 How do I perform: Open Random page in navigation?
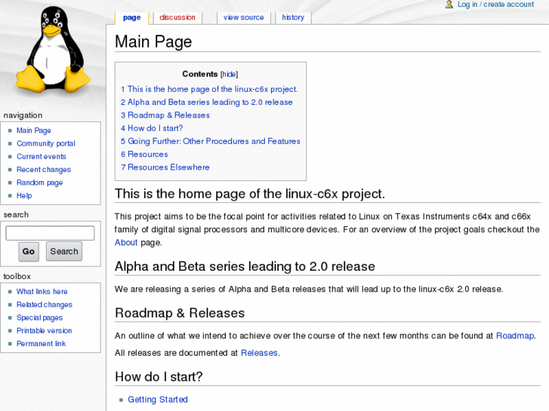[39, 182]
